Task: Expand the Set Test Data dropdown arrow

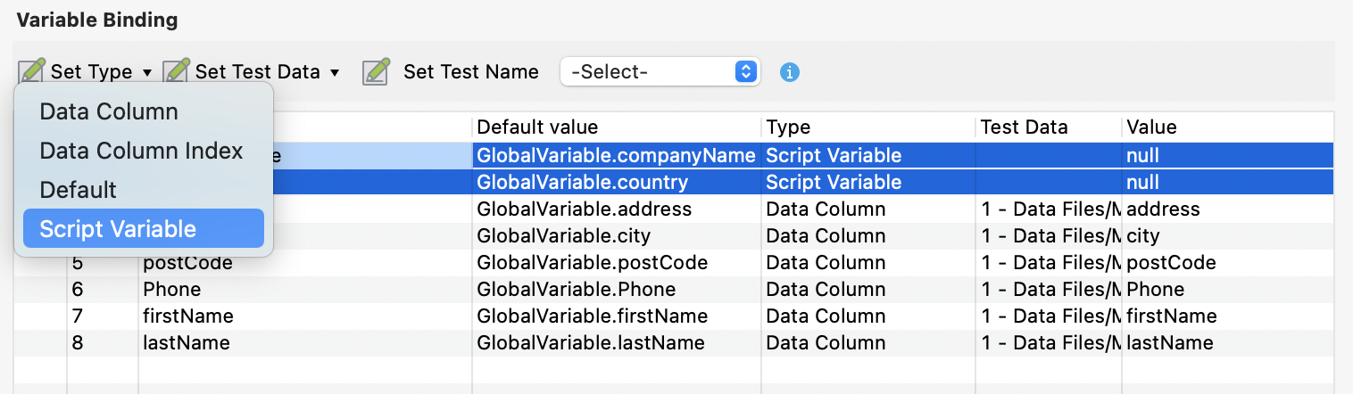Action: (335, 72)
